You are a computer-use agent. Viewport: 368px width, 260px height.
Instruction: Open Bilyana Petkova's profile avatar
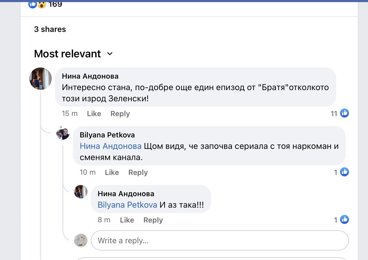(x=63, y=133)
